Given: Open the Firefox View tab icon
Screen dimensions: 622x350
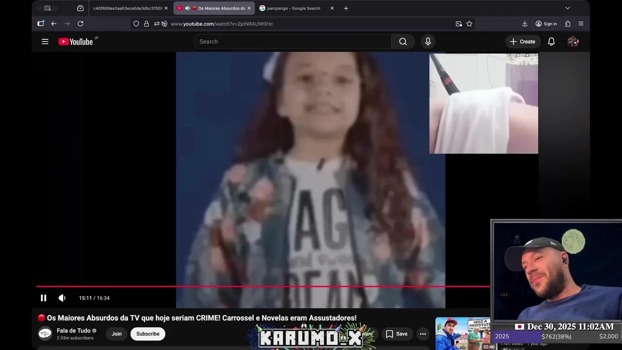Looking at the screenshot, I should coord(81,8).
